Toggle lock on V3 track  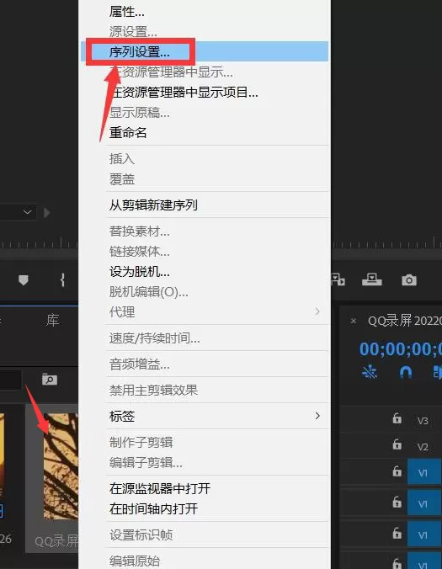click(x=397, y=418)
